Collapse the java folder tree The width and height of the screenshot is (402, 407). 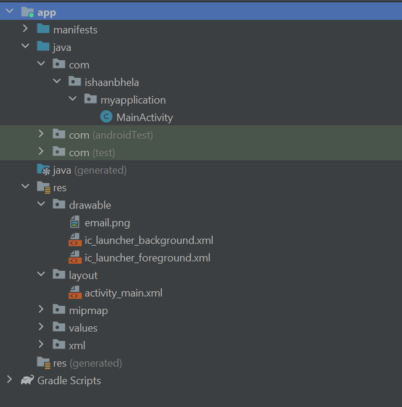click(x=25, y=47)
